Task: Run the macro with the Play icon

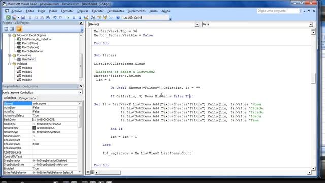Action: (68, 18)
